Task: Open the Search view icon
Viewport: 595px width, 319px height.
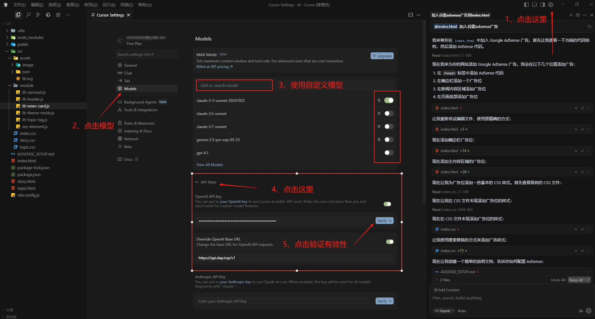Action: (28, 15)
